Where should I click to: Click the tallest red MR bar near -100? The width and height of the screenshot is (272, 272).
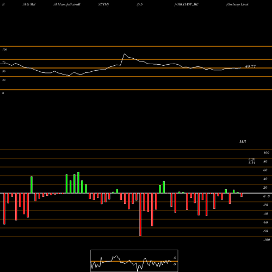[140, 214]
